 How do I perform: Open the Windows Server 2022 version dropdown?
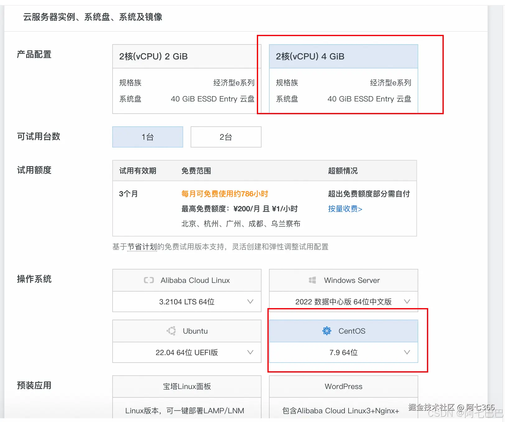pyautogui.click(x=407, y=301)
